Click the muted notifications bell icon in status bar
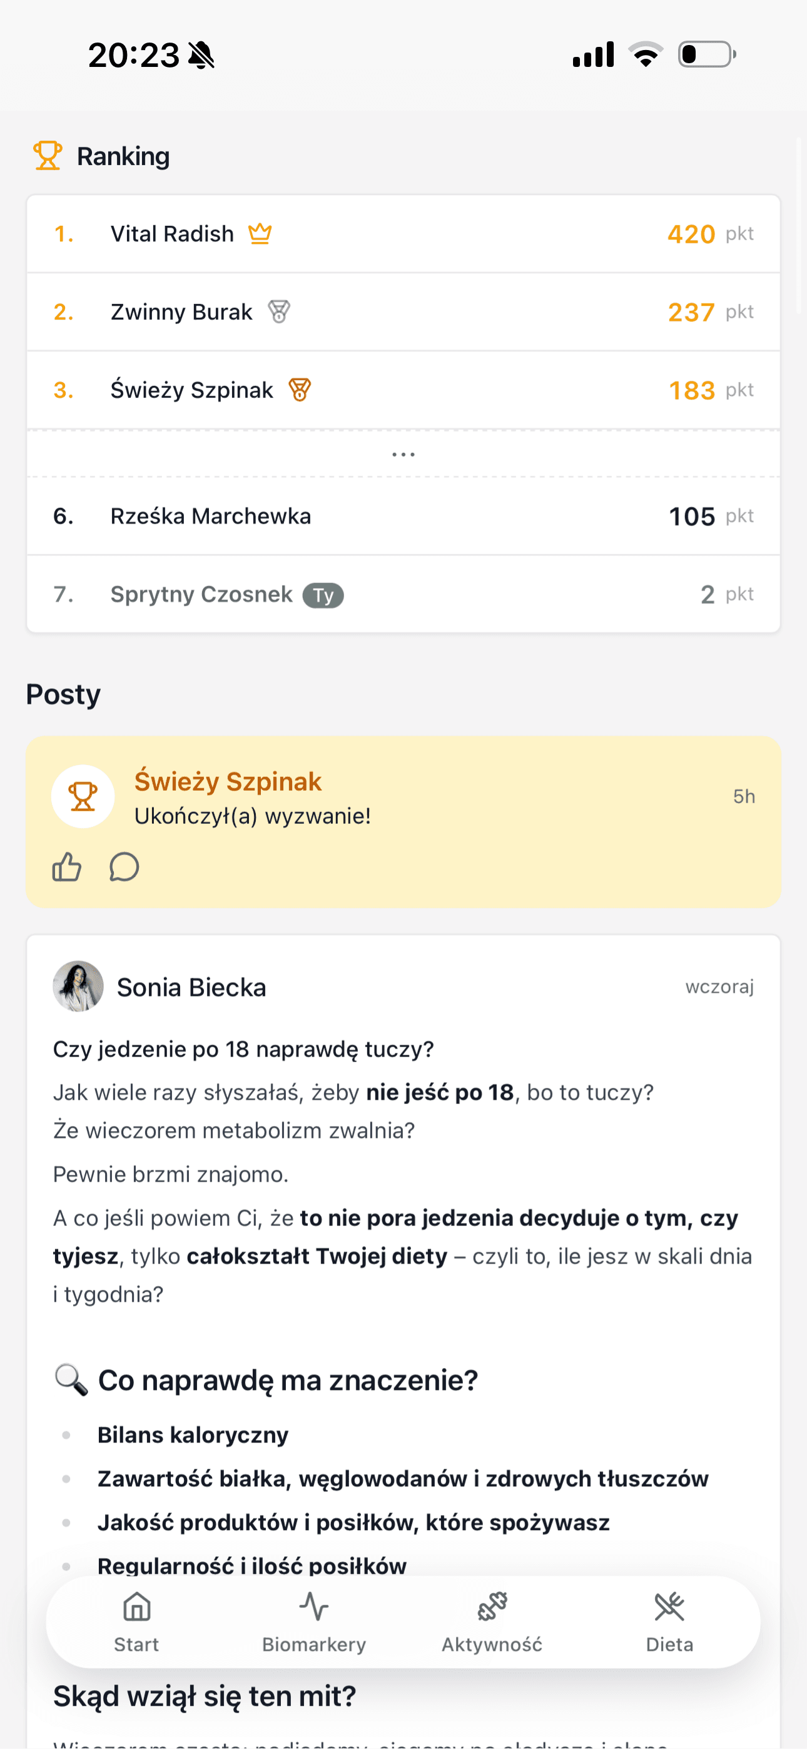Viewport: 807px width, 1749px height. [x=200, y=54]
